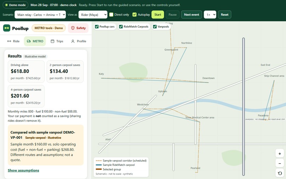Click the Pasadena map label
The image size is (286, 179).
tap(263, 116)
